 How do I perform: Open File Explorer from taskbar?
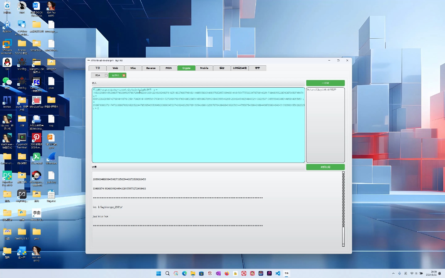pos(193,273)
